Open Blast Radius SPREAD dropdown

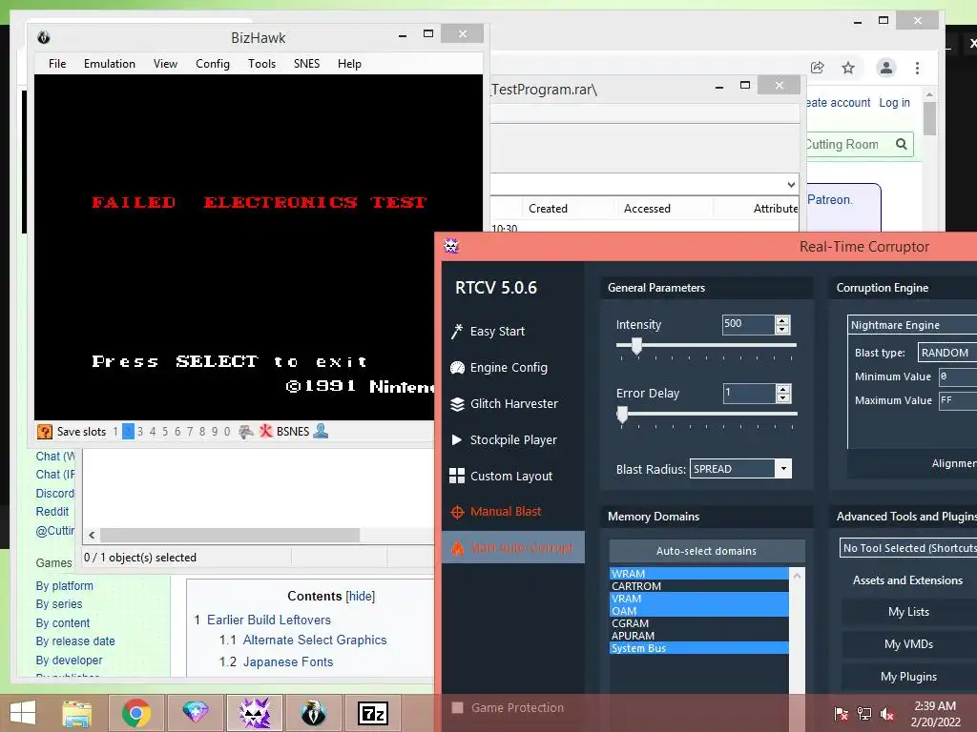(783, 469)
